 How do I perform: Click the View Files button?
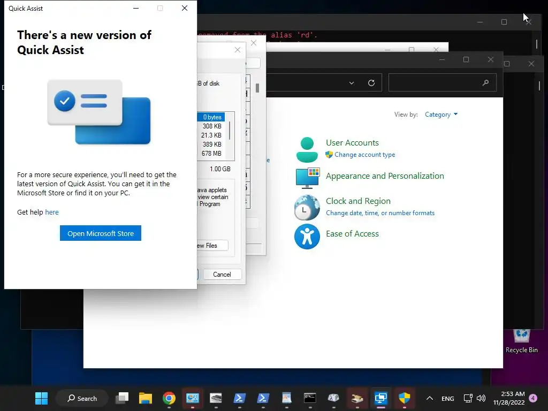pos(212,245)
